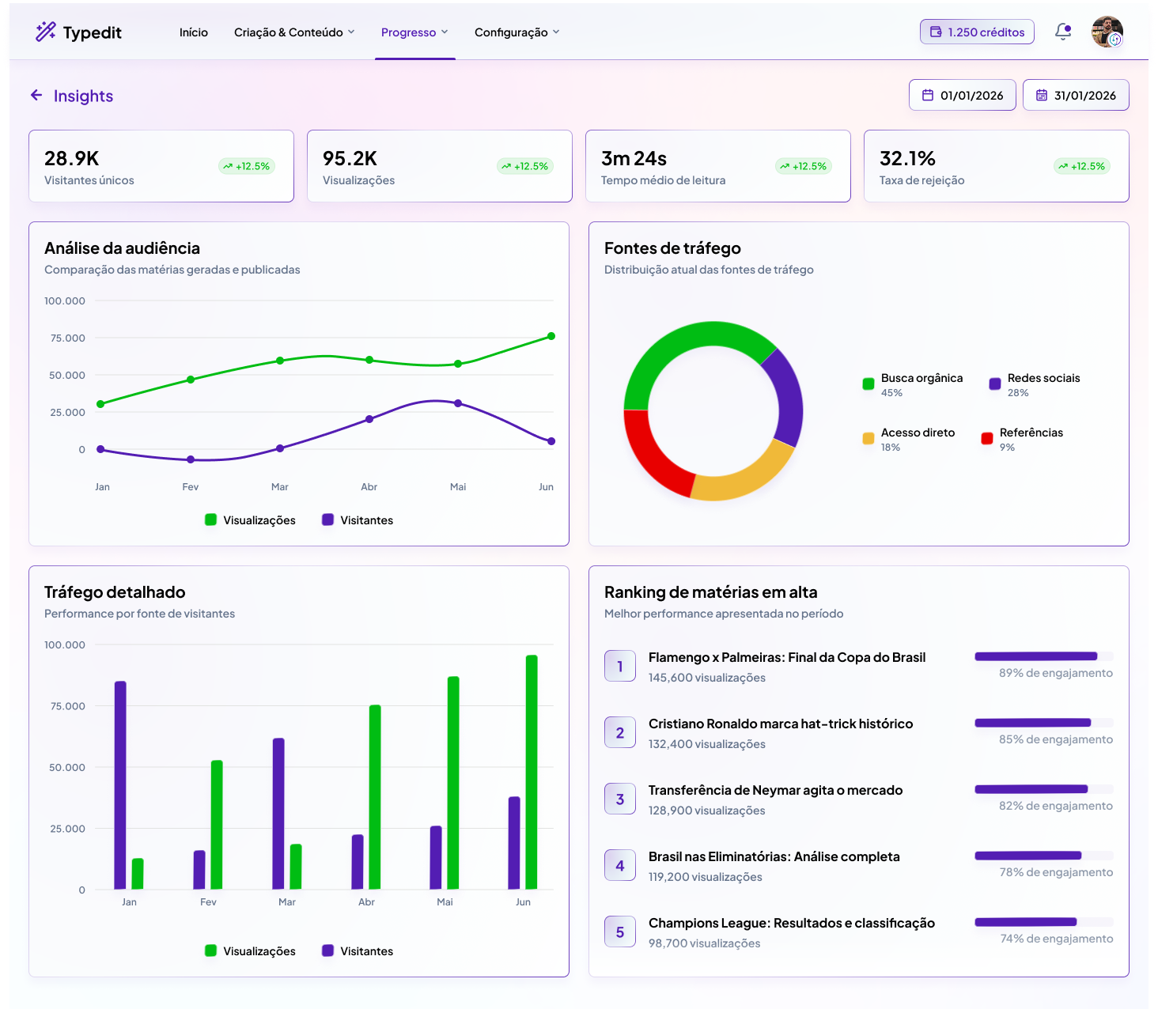Expand the Criação & Conteúdo menu chevron
1158x1009 pixels.
tap(351, 32)
